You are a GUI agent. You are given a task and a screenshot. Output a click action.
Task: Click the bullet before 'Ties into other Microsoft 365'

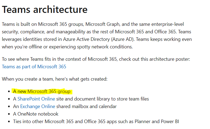click(9, 122)
